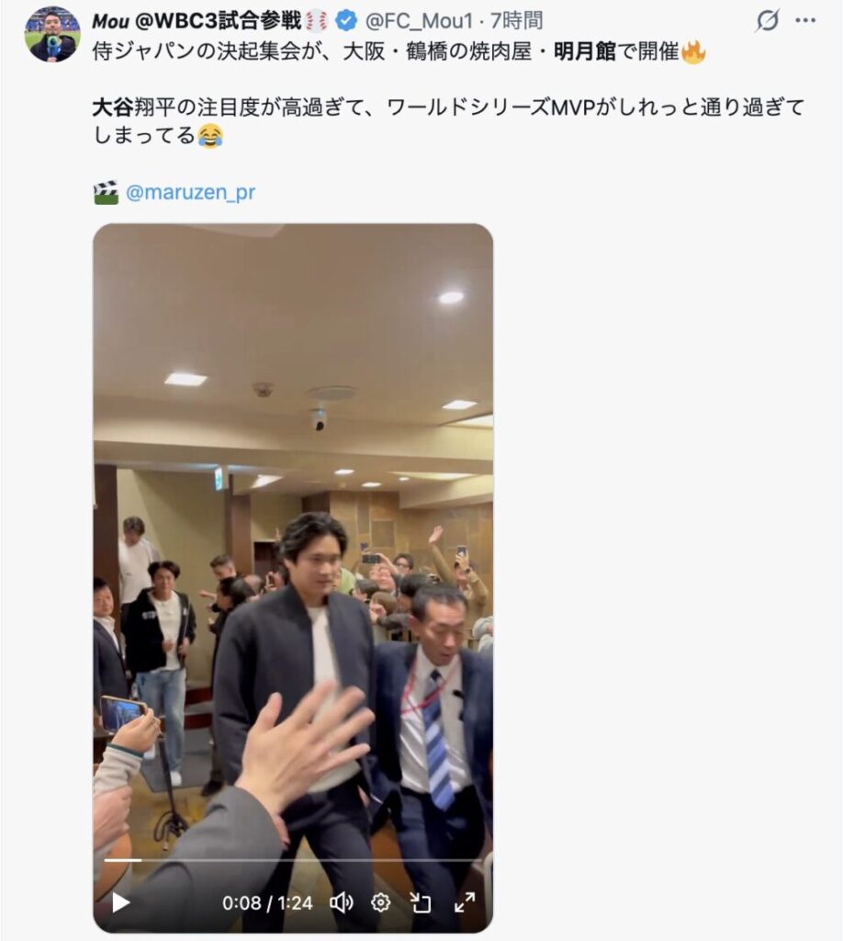Click the 0:08 / 1:24 time display
Image resolution: width=843 pixels, height=941 pixels.
pyautogui.click(x=267, y=902)
